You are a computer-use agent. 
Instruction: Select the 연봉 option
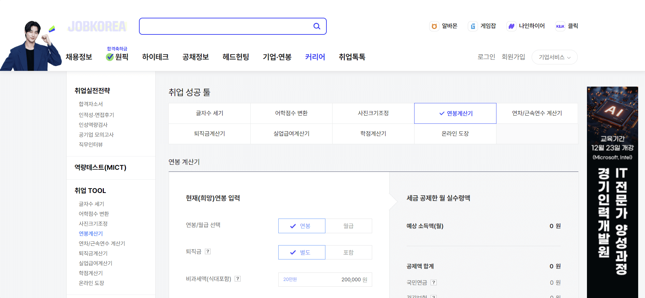302,226
